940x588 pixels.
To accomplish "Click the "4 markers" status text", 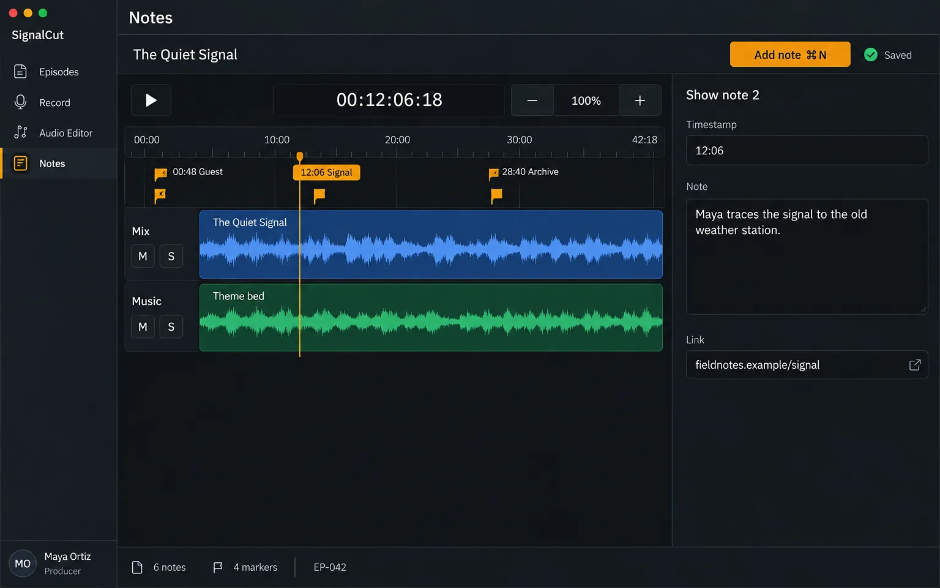I will coord(255,568).
